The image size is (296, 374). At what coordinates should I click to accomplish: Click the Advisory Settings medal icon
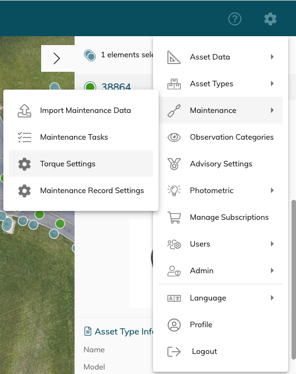pos(174,164)
